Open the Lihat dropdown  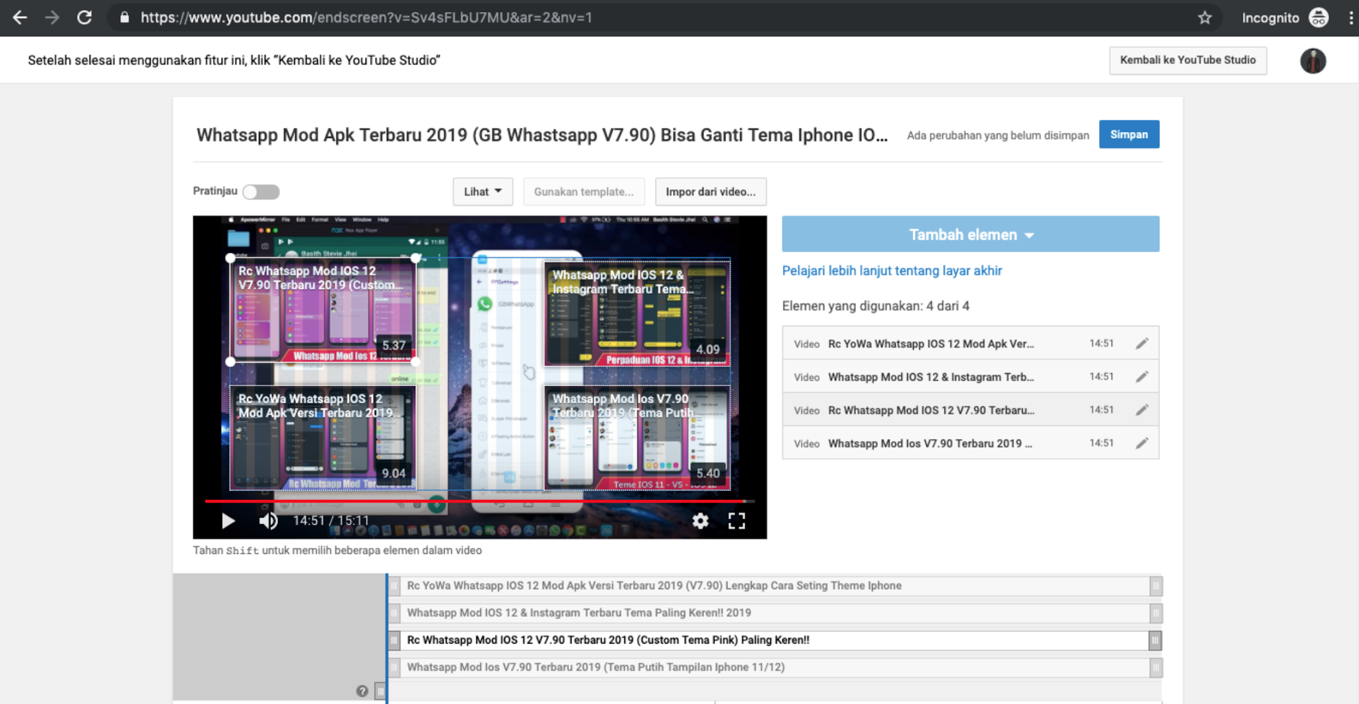click(482, 192)
